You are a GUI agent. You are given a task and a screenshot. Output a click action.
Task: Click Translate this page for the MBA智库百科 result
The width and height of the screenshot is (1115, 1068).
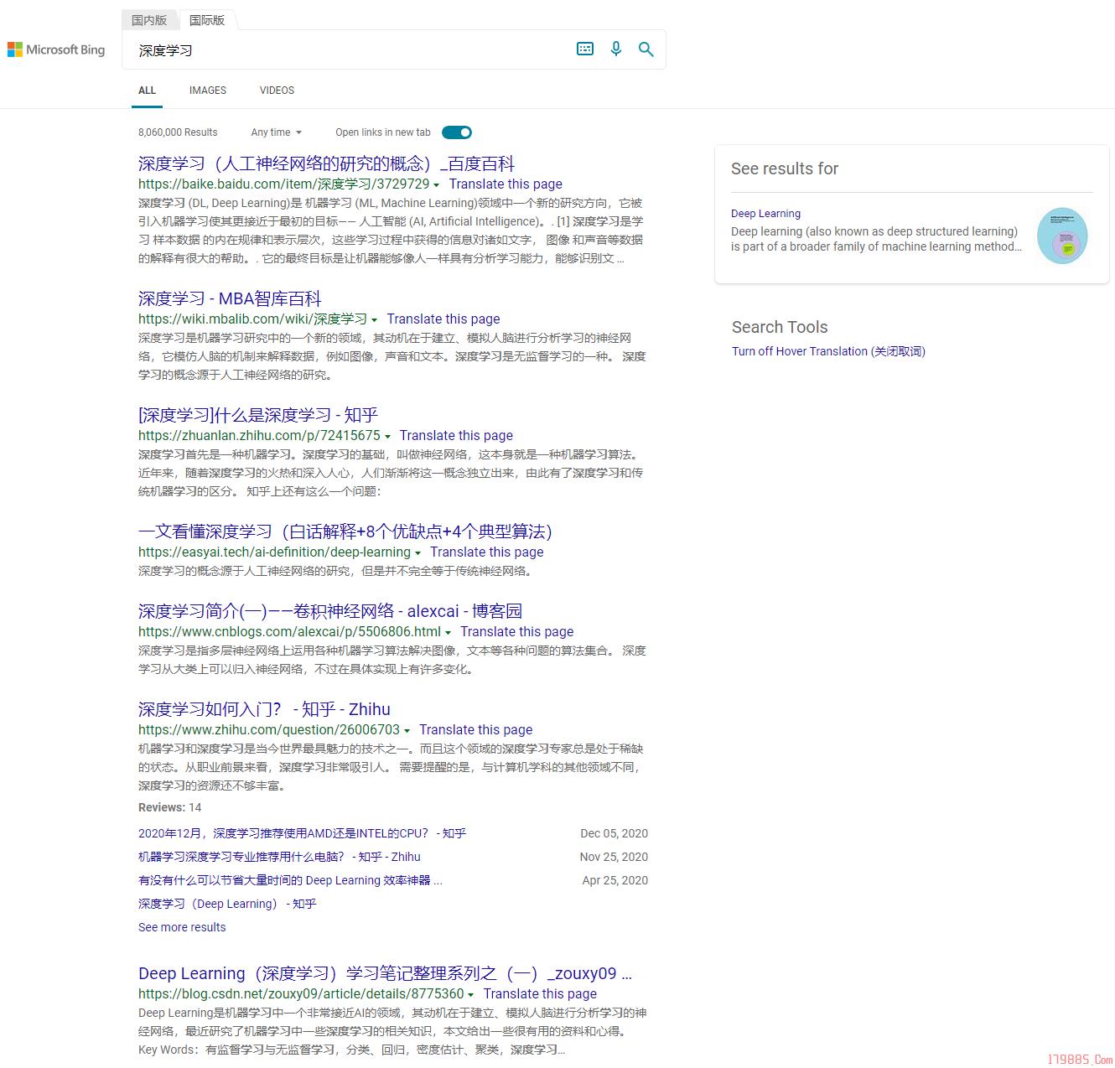tap(443, 319)
